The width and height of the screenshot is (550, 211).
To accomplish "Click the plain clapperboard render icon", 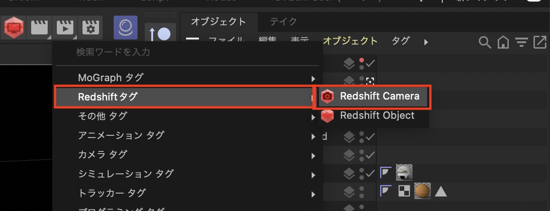I will pos(39,28).
